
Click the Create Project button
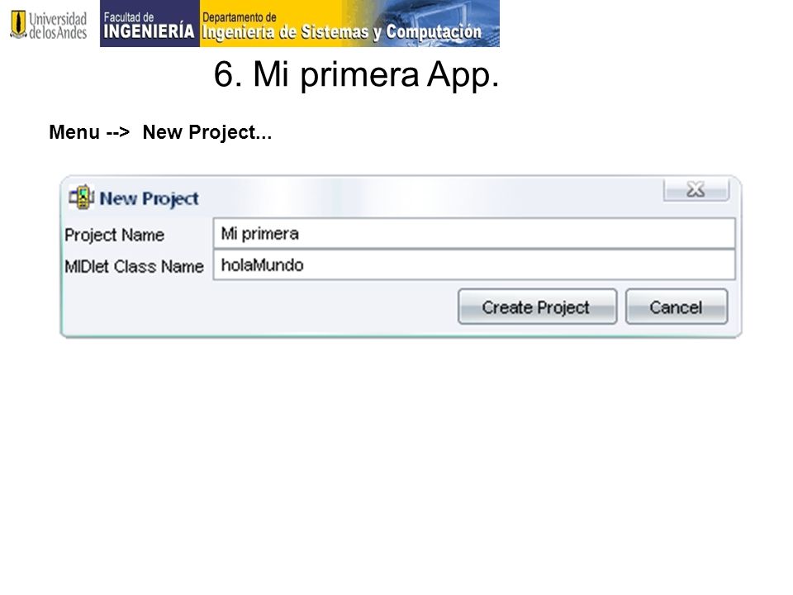tap(537, 307)
